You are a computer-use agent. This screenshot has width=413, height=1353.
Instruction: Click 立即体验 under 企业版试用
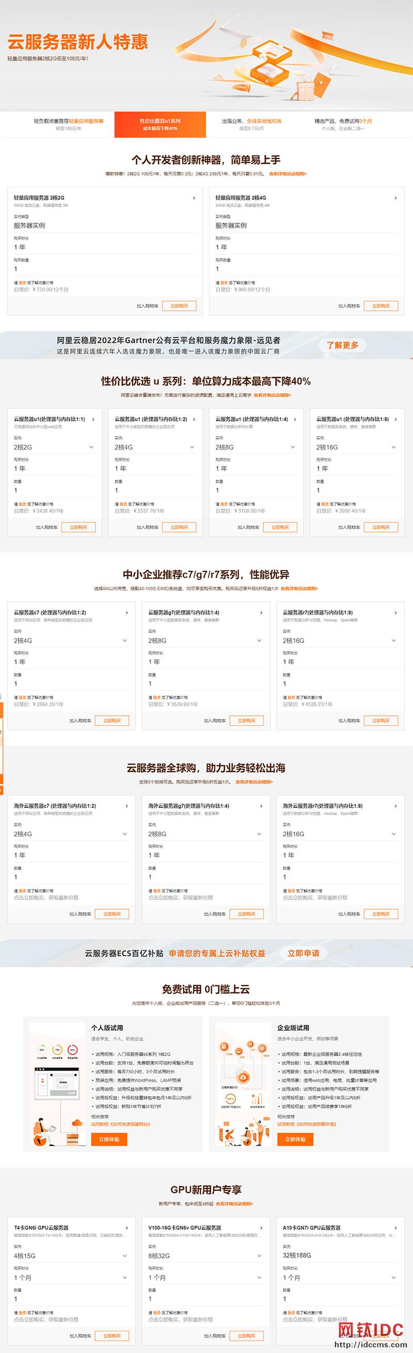click(295, 1139)
